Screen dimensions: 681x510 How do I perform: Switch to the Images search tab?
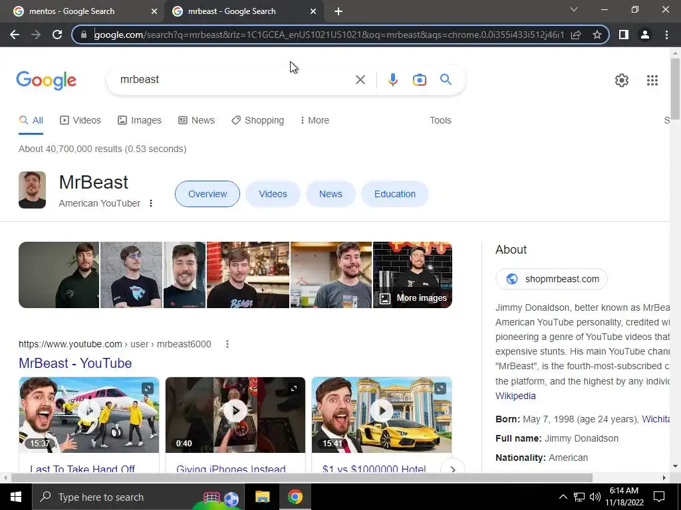tap(140, 120)
